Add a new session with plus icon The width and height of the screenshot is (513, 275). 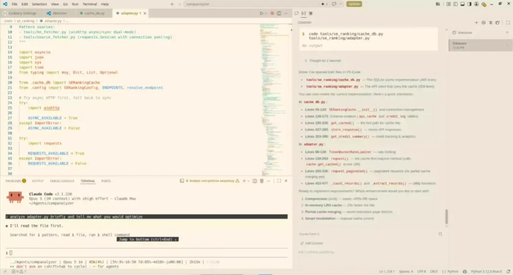click(507, 33)
